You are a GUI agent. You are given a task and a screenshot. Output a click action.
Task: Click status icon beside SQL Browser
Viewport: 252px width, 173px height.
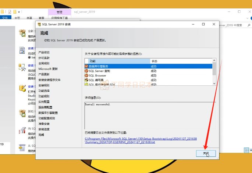coord(86,75)
